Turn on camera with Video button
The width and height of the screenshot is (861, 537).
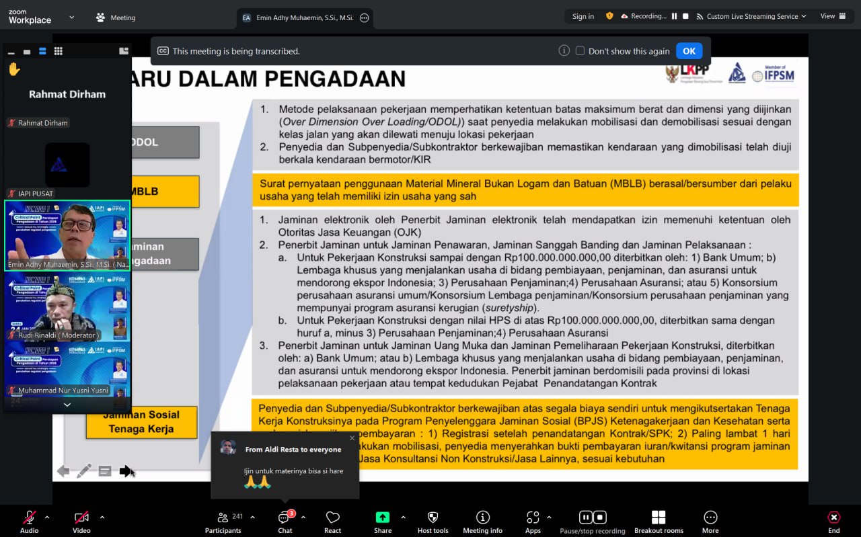pyautogui.click(x=81, y=518)
